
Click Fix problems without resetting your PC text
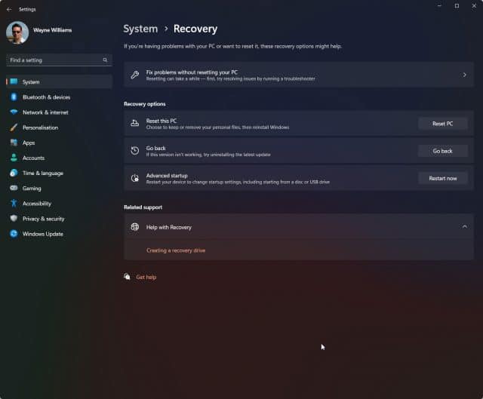[192, 72]
